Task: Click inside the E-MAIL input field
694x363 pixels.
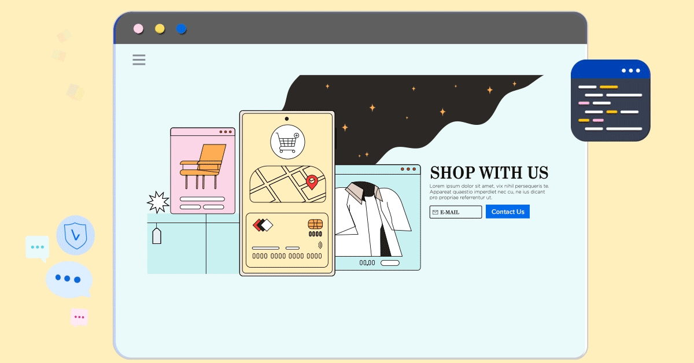Action: pyautogui.click(x=460, y=212)
